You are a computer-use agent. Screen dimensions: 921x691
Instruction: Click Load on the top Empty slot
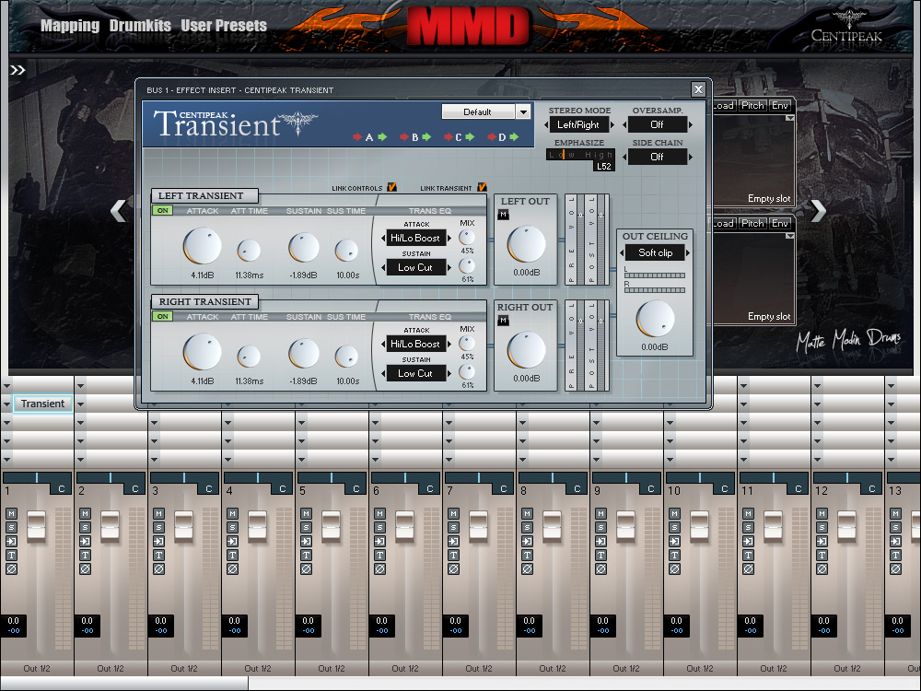tap(724, 106)
